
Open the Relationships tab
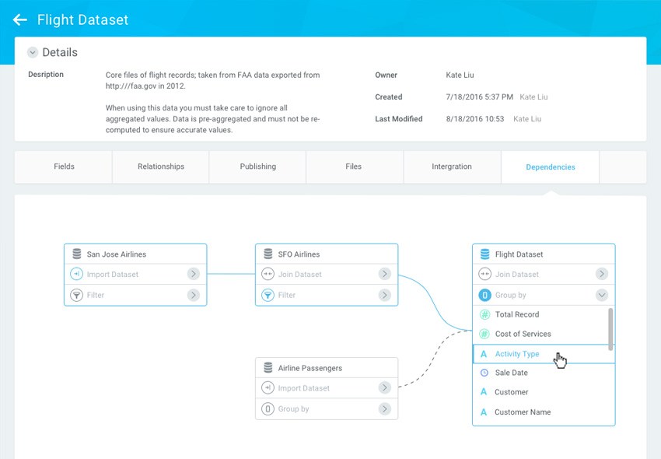161,166
